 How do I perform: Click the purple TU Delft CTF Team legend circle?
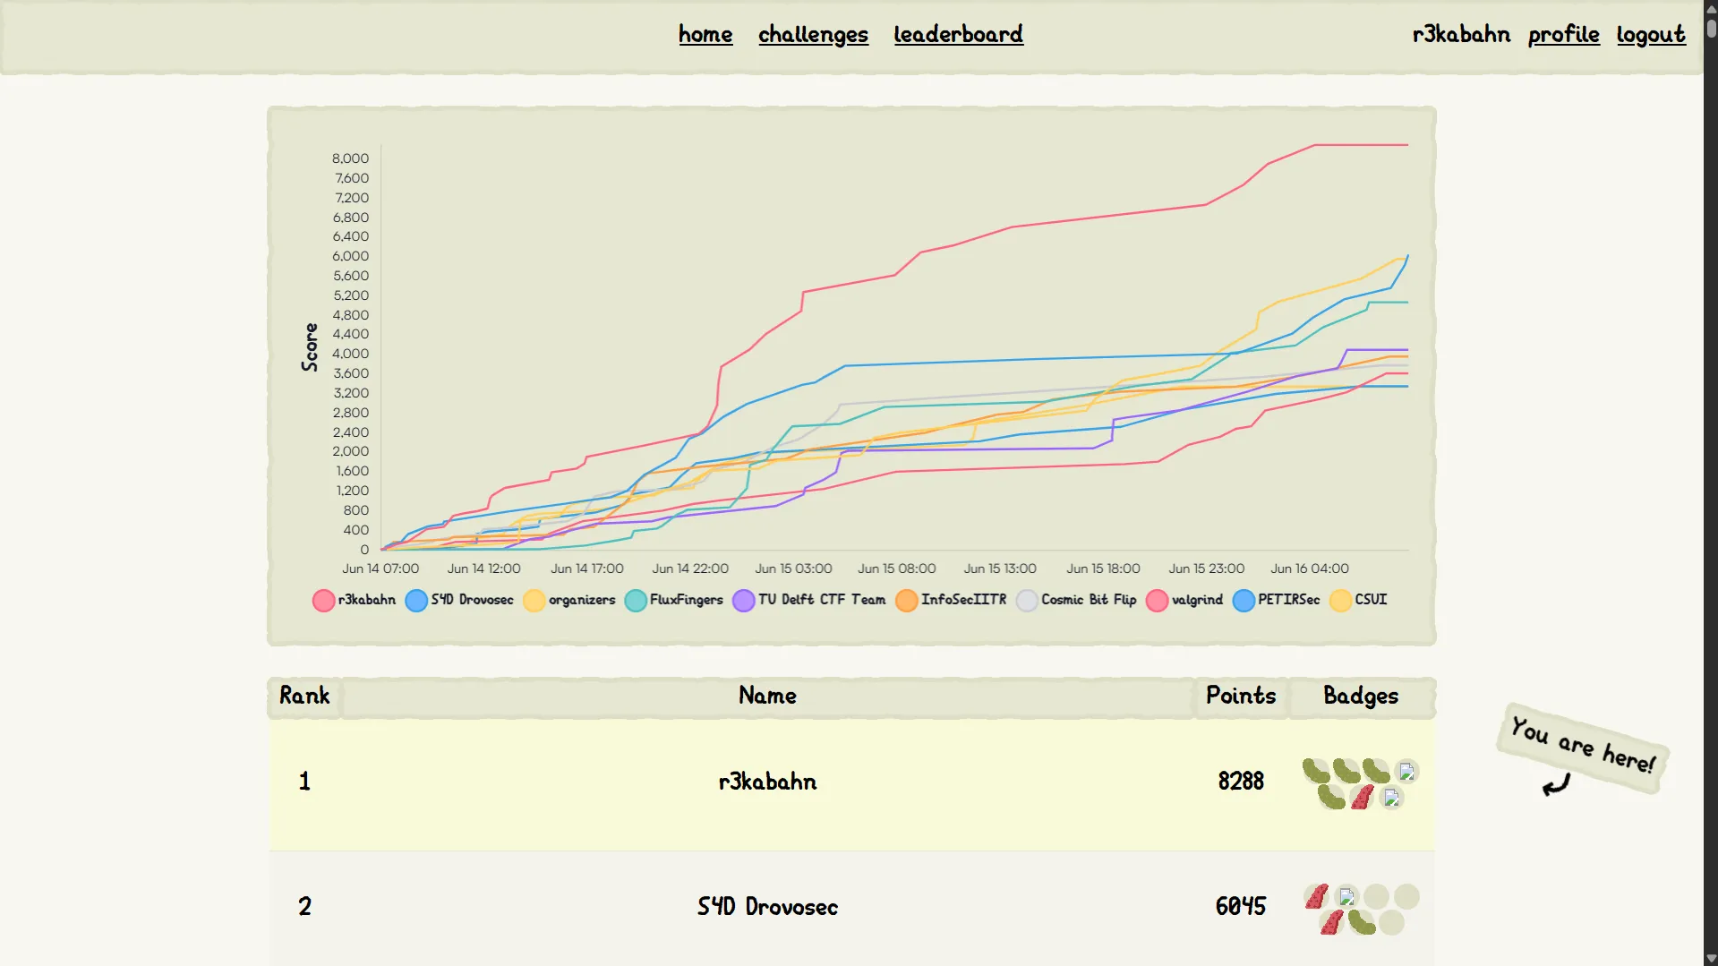(x=743, y=601)
